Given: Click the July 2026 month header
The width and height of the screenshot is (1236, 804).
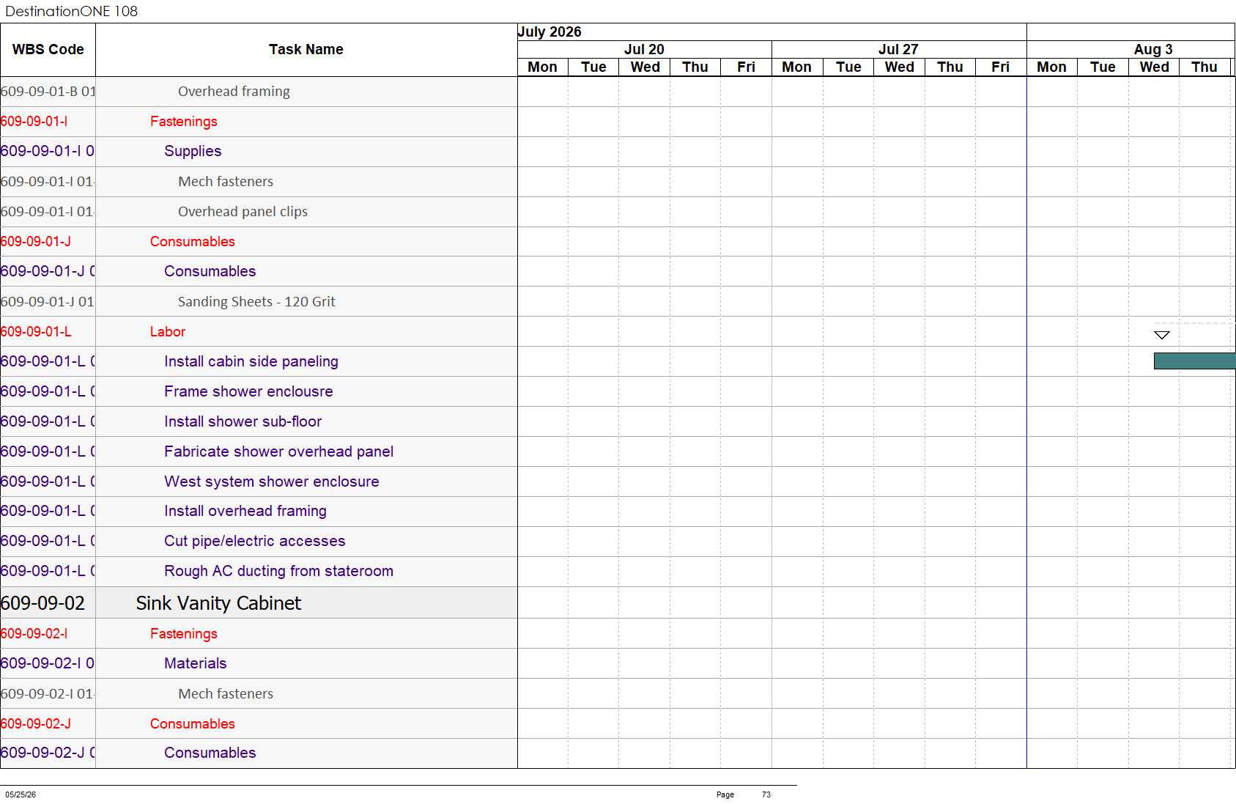Looking at the screenshot, I should coord(549,32).
